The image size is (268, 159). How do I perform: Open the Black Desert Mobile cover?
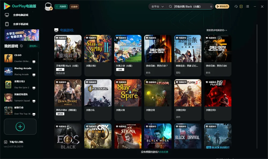pos(68,93)
